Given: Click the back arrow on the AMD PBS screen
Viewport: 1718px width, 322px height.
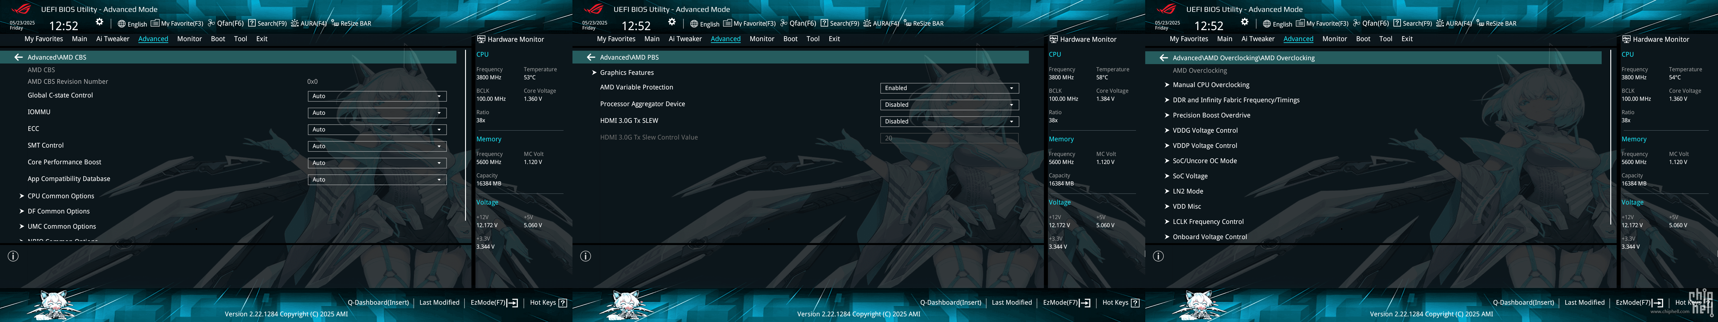Looking at the screenshot, I should pos(591,57).
